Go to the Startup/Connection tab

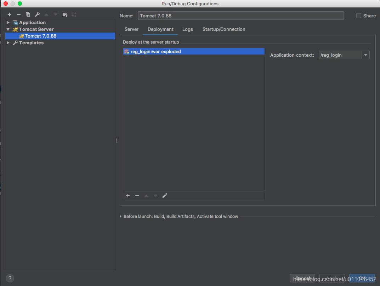224,29
